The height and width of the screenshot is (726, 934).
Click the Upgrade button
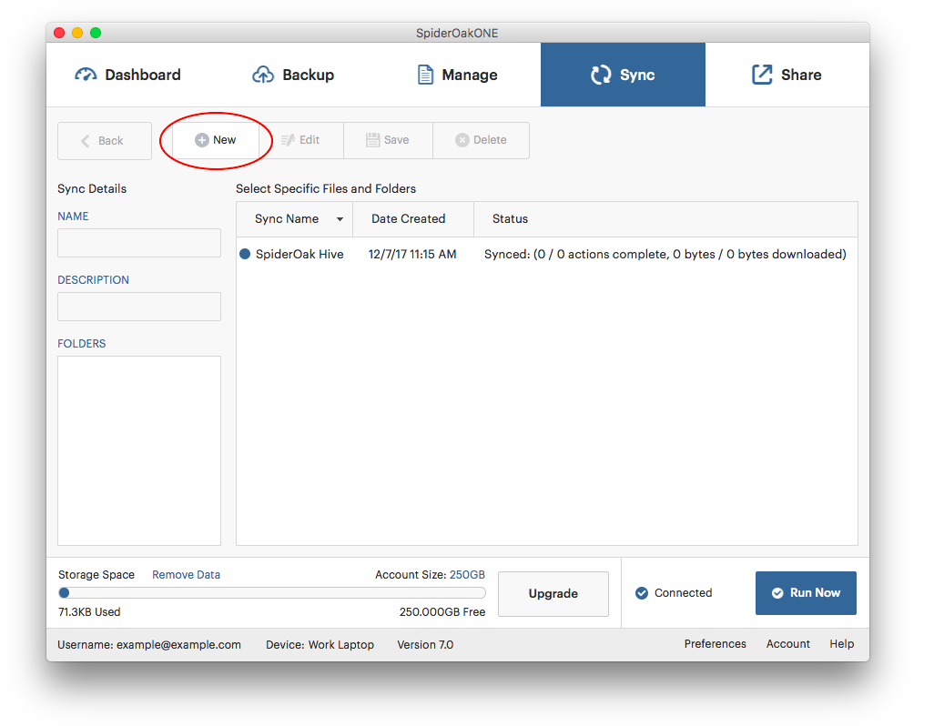pyautogui.click(x=553, y=593)
